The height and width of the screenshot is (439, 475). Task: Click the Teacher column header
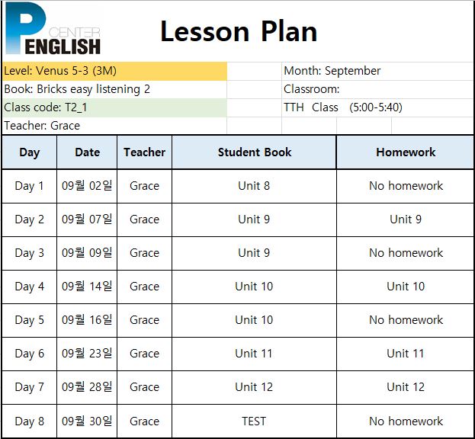(x=145, y=152)
